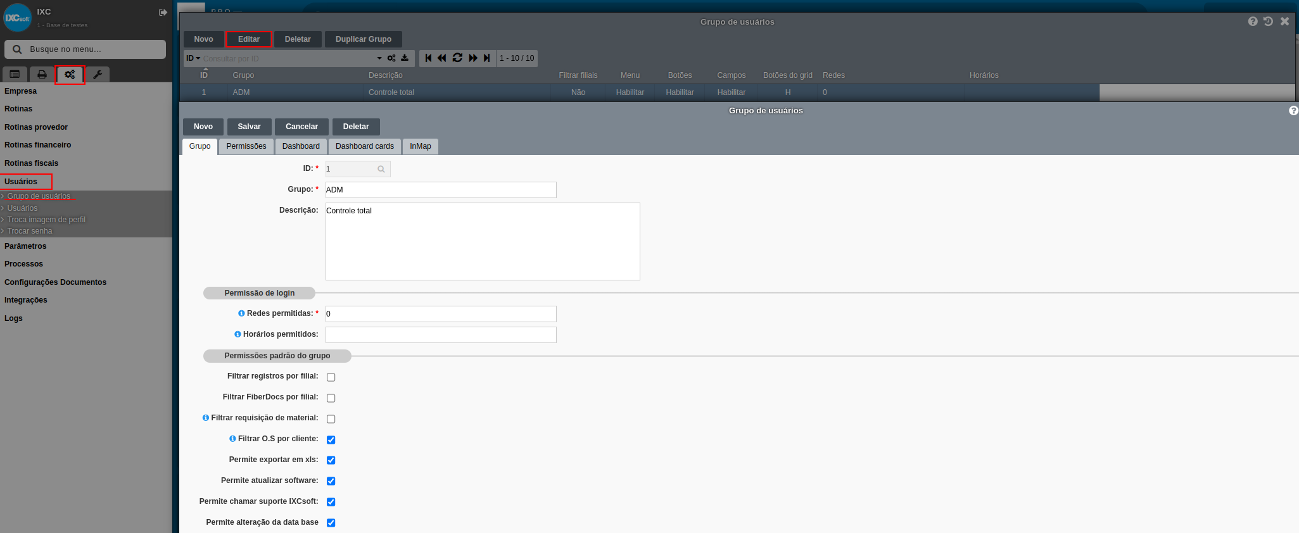Switch to the Grupo tab
This screenshot has width=1299, height=533.
200,146
